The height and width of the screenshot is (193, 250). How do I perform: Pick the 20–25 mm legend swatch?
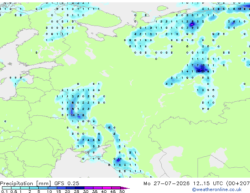[70, 188]
